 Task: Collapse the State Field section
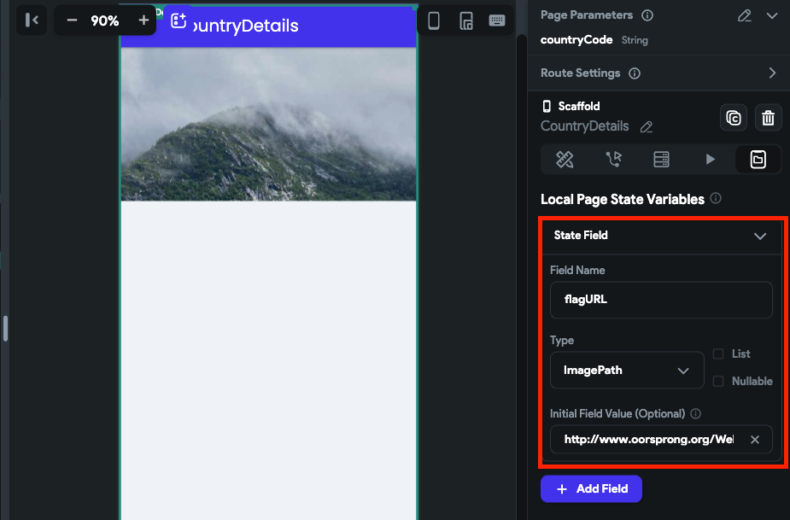click(x=760, y=236)
